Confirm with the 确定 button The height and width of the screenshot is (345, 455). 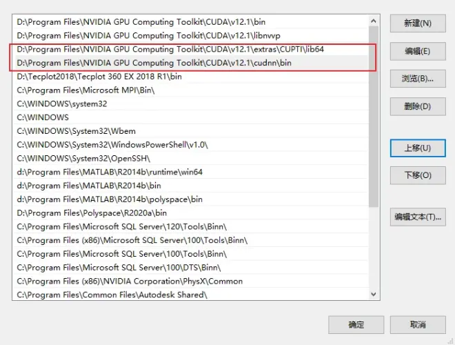pyautogui.click(x=356, y=325)
